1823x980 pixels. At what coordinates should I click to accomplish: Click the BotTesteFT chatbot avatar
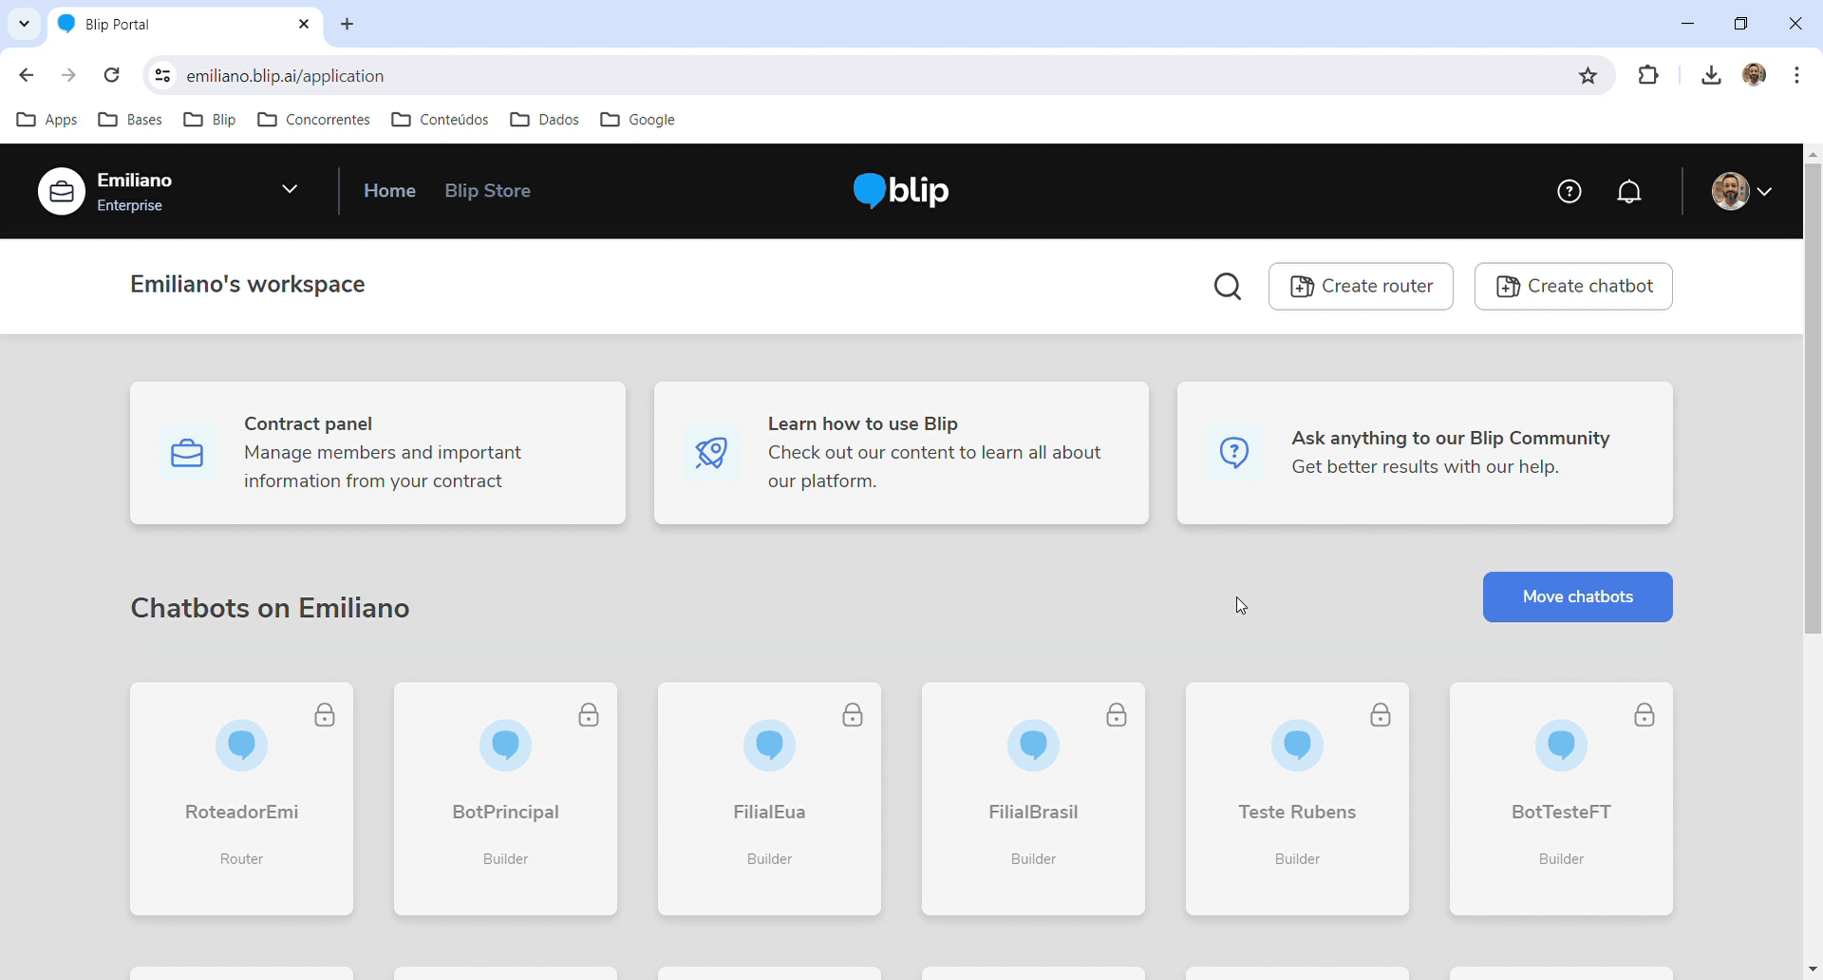1562,745
